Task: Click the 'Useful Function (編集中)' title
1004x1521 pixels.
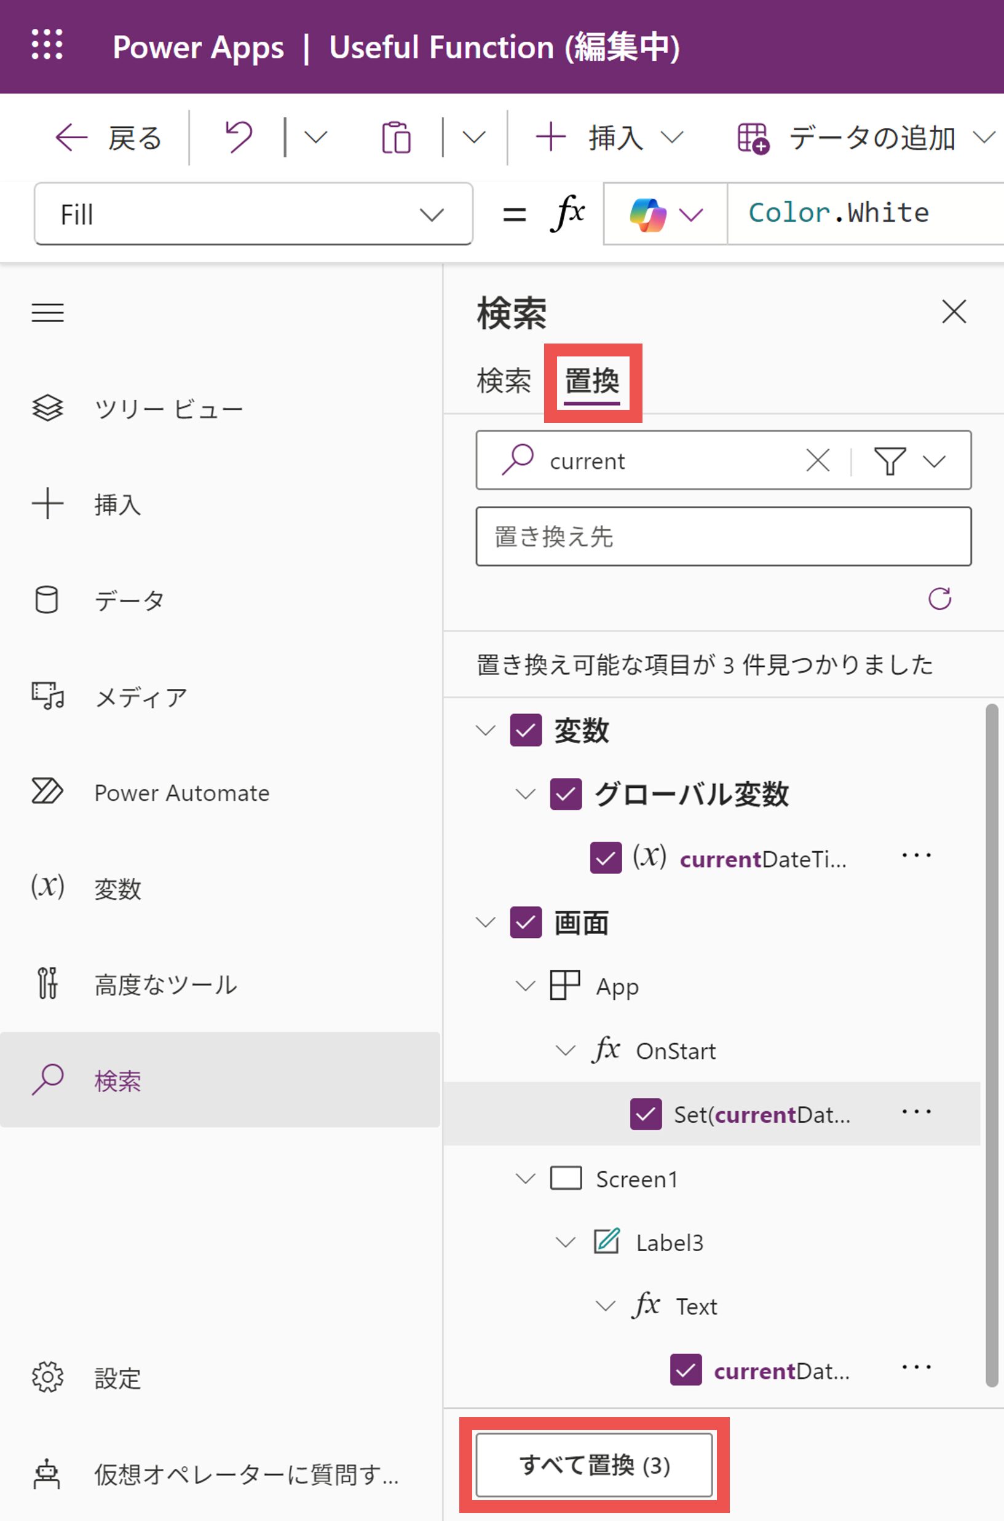Action: point(505,47)
